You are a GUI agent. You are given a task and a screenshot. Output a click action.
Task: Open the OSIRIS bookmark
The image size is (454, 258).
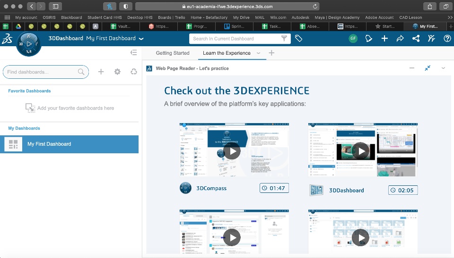click(x=49, y=17)
